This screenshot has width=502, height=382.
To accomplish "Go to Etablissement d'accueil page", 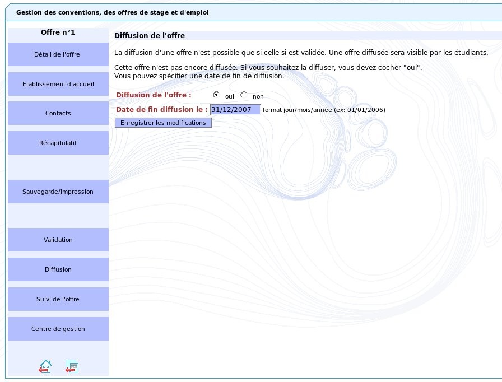I will coord(58,84).
